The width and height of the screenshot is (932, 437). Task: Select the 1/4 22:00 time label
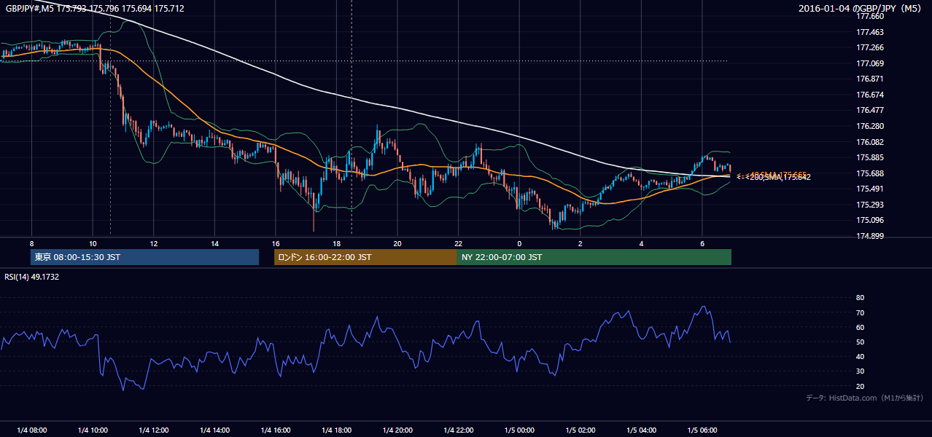tap(459, 430)
